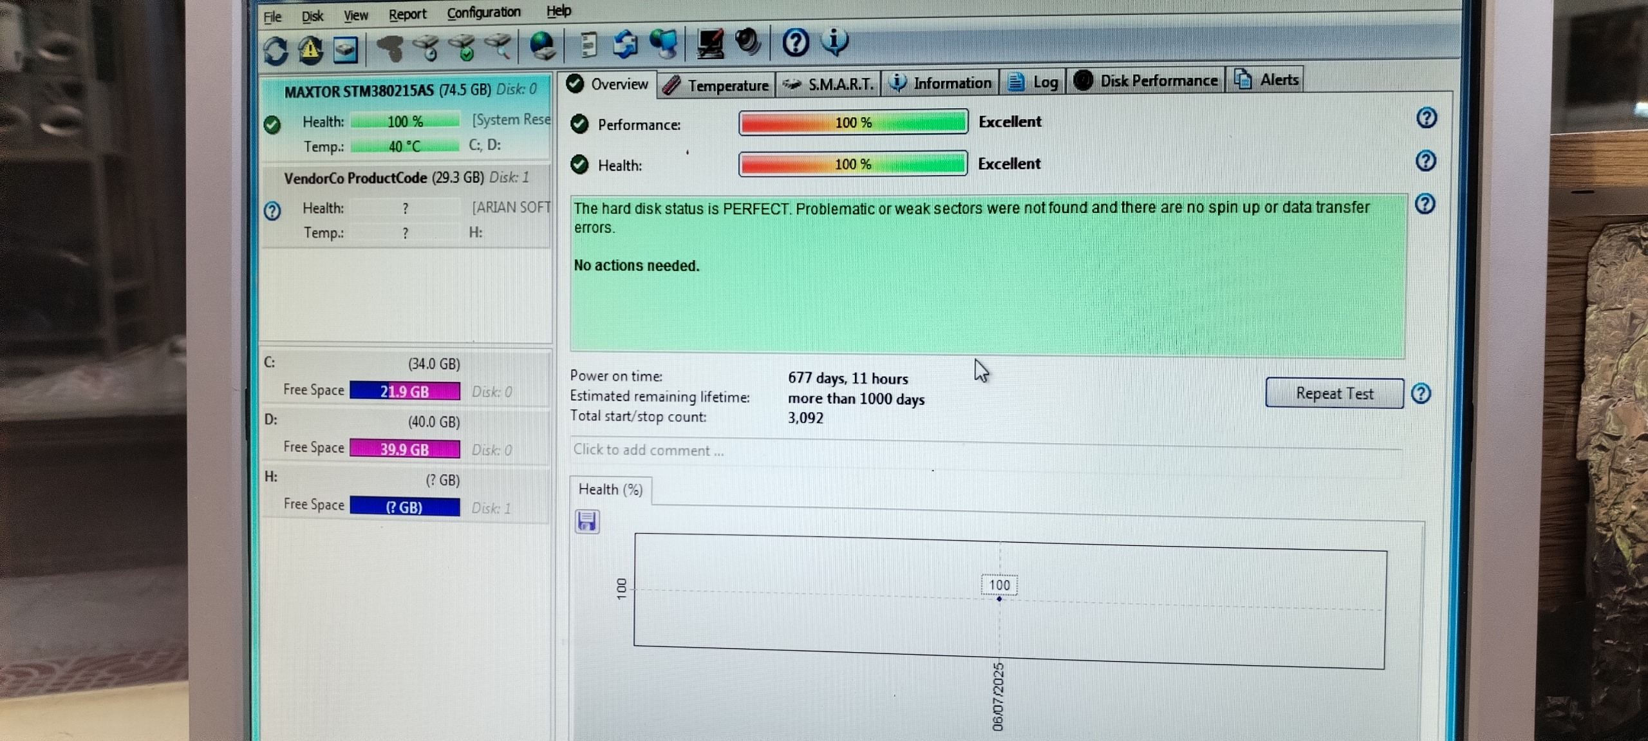Switch to the S.M.A.R.T. tab
Image resolution: width=1648 pixels, height=741 pixels.
tap(828, 84)
